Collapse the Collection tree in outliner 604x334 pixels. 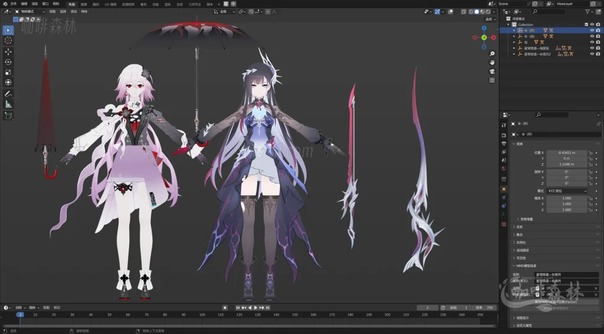[x=508, y=25]
